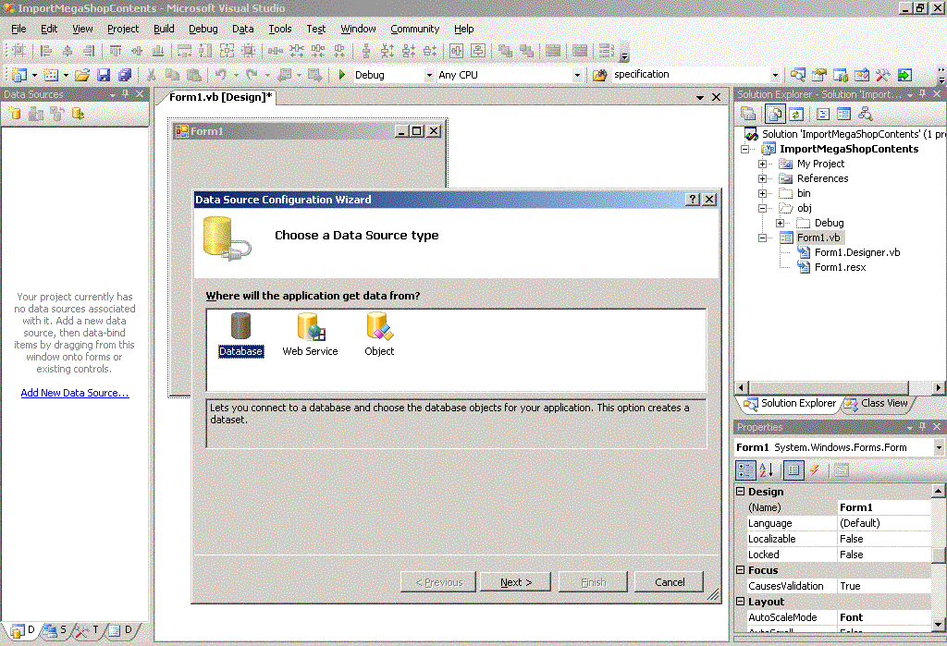947x646 pixels.
Task: Collapse the Form1.vb node
Action: click(x=762, y=238)
